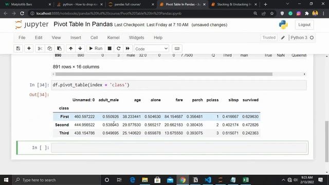Screen dimensions: 329x185
Task: Click share page icon in address bar
Action: 264,13
